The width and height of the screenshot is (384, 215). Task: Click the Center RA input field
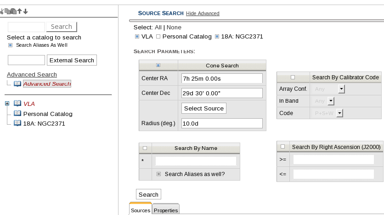(222, 78)
